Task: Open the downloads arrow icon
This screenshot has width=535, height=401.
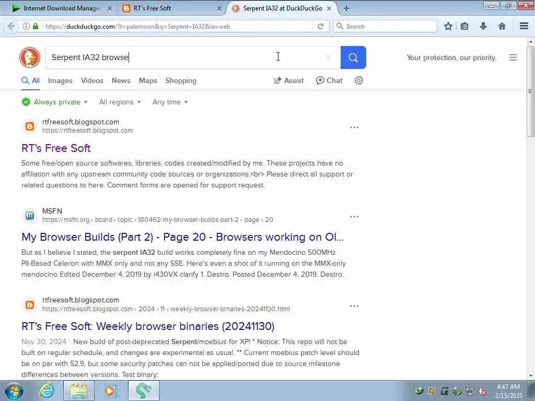Action: coord(483,26)
